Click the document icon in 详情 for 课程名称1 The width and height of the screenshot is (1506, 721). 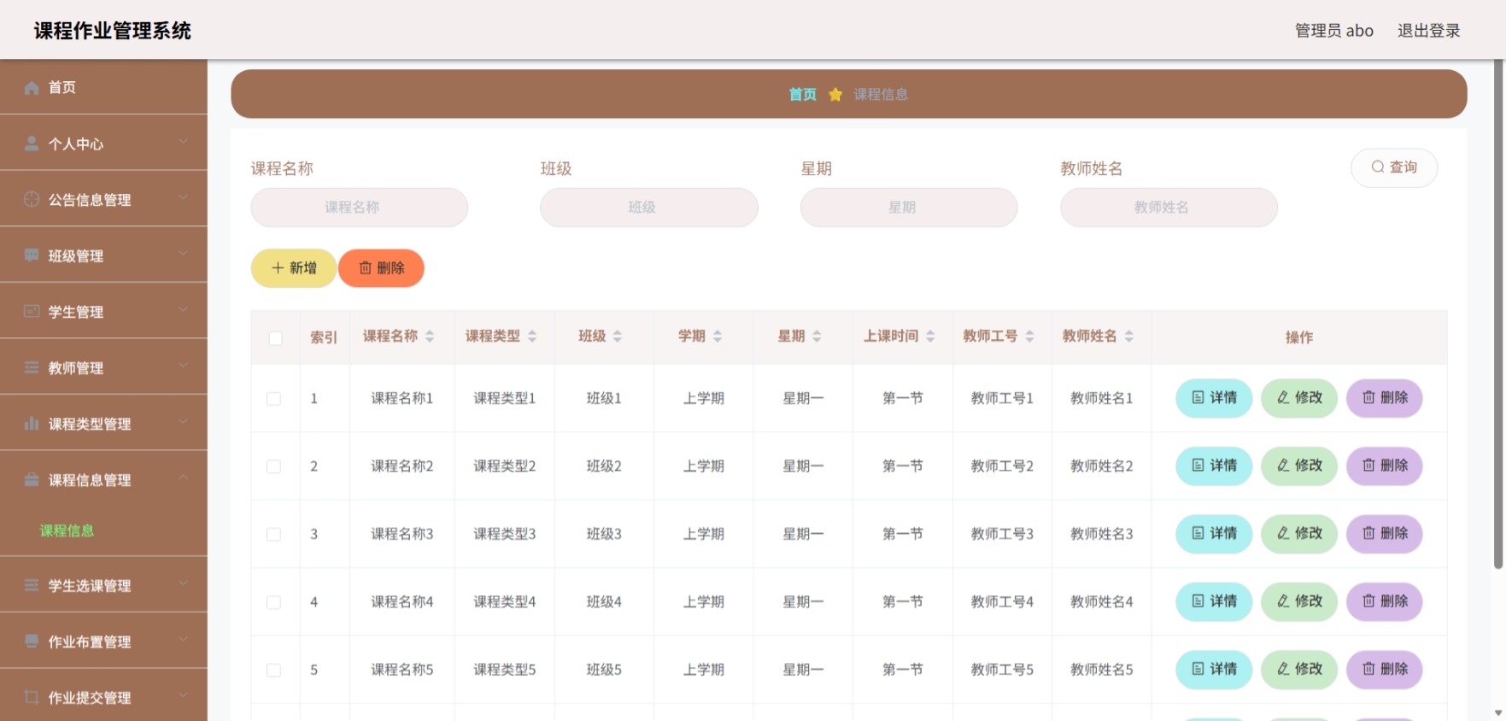pyautogui.click(x=1198, y=398)
